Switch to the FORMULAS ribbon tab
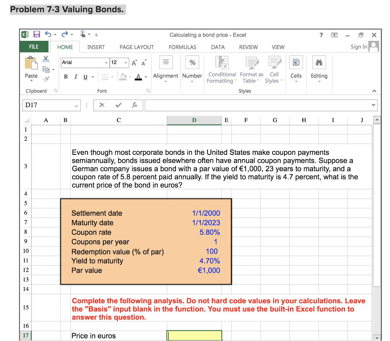The width and height of the screenshot is (390, 341). (182, 47)
